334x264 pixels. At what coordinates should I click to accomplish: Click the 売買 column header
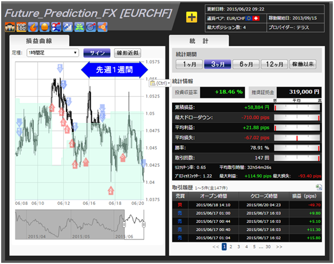click(180, 196)
